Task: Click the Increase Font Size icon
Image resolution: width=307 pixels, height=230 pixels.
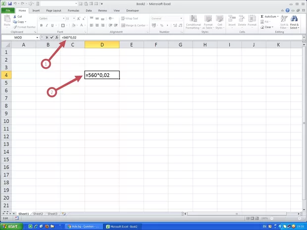Action: tap(78, 19)
